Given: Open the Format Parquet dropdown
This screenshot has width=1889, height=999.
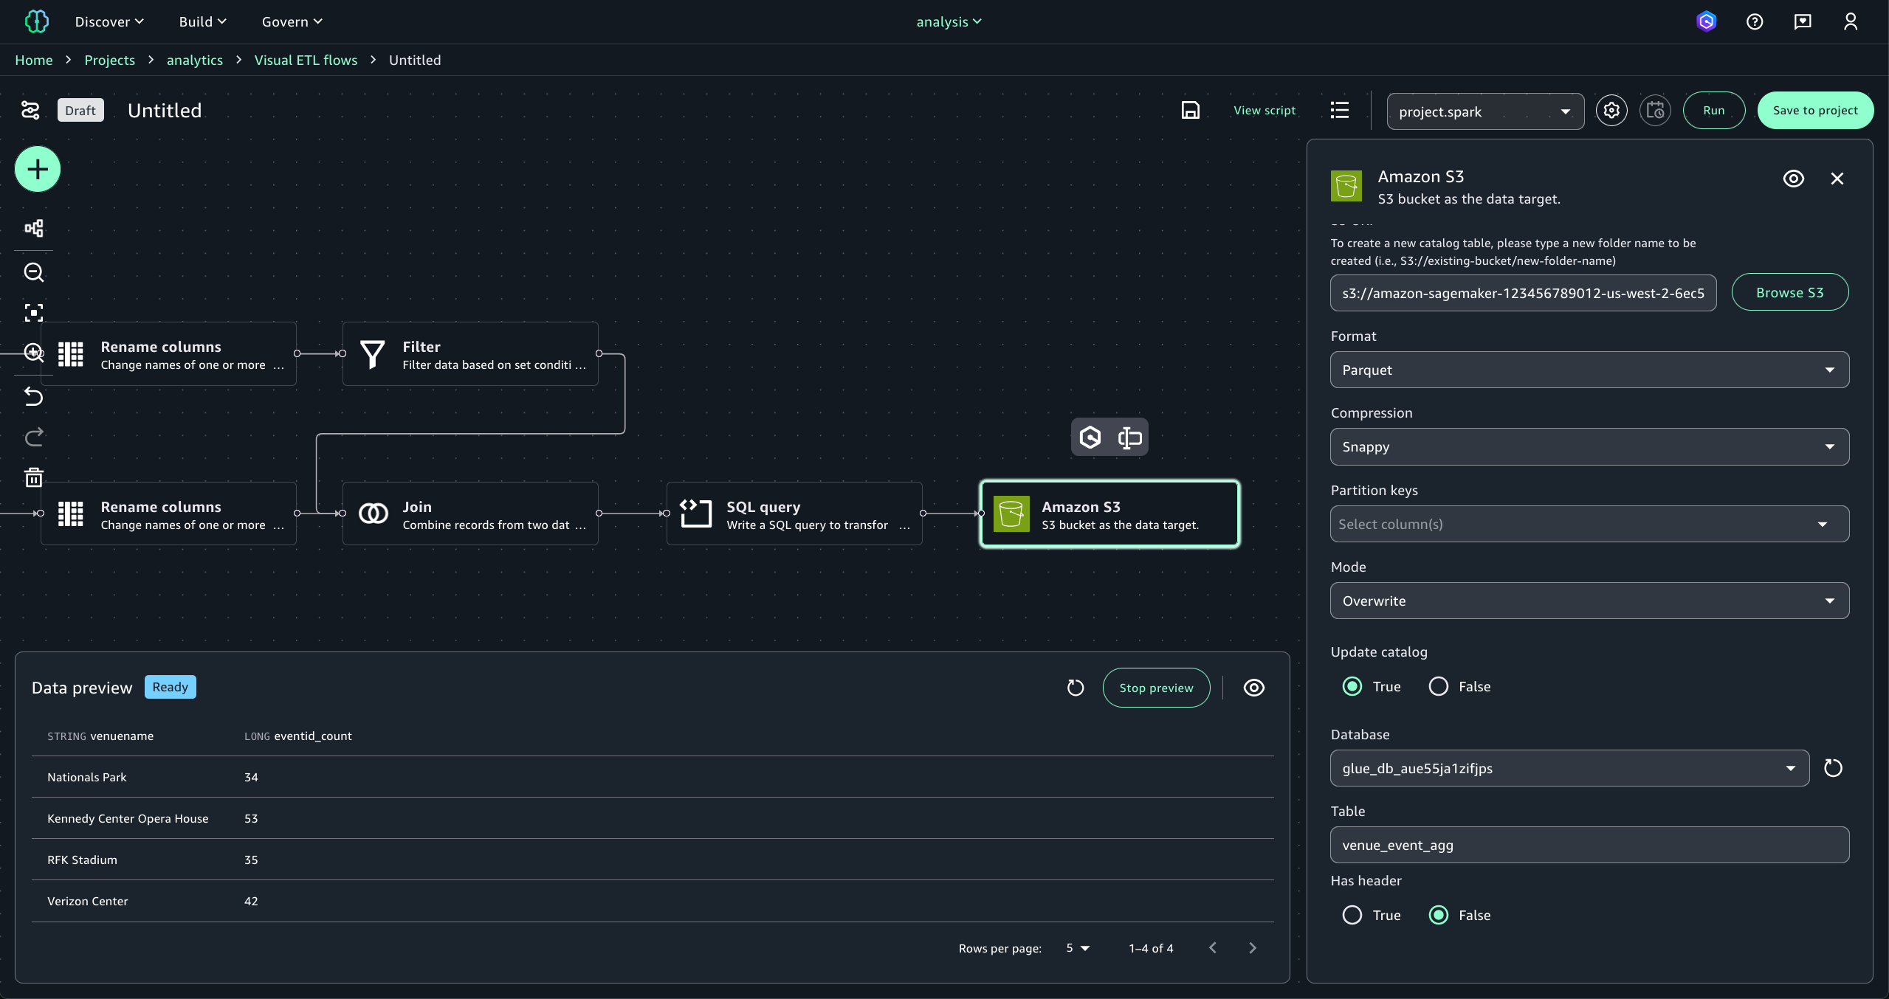Looking at the screenshot, I should tap(1589, 370).
